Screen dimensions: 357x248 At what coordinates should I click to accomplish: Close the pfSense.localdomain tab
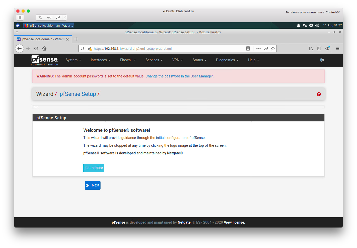click(67, 39)
